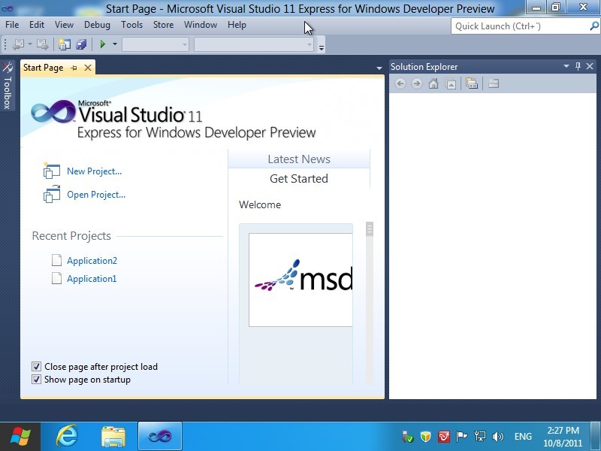Open the solution platforms combo box
The width and height of the screenshot is (601, 451).
click(x=254, y=44)
